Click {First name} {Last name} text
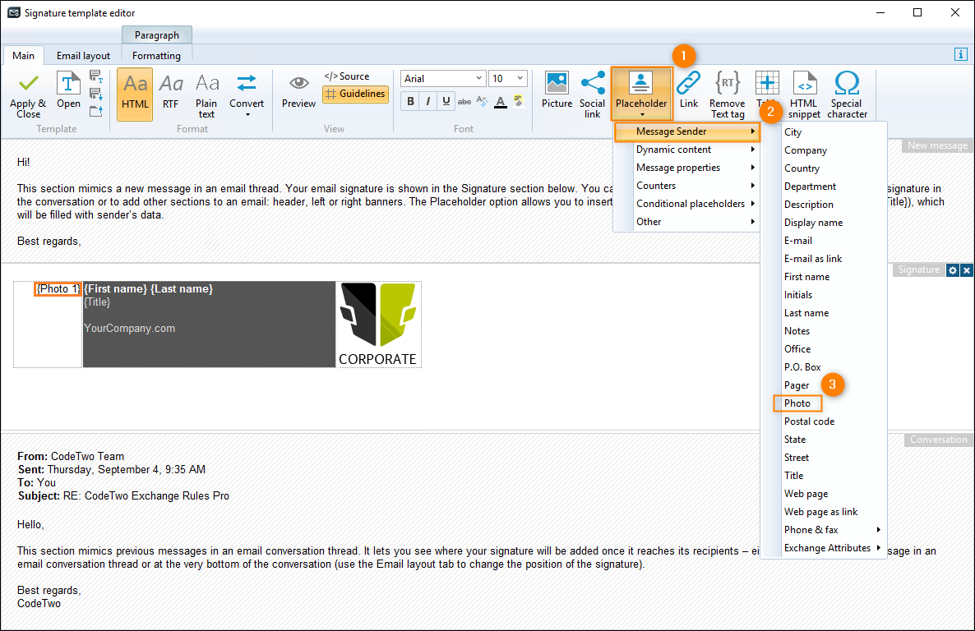Screen dimensions: 975x631 pyautogui.click(x=149, y=289)
